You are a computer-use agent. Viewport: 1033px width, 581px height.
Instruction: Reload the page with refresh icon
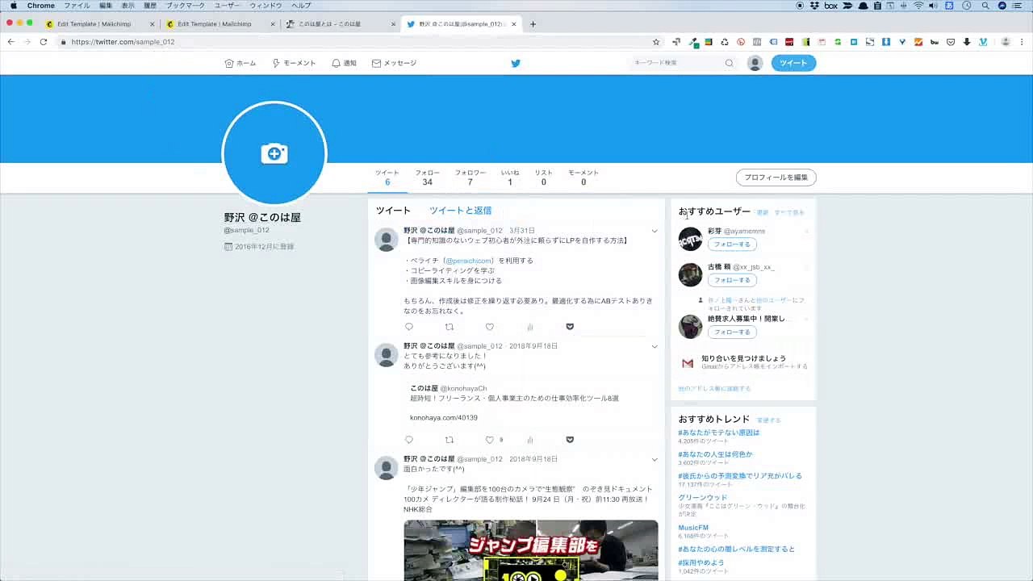pos(43,42)
